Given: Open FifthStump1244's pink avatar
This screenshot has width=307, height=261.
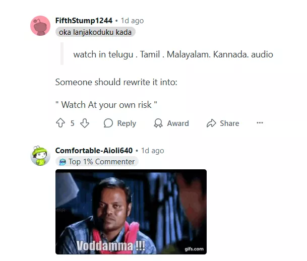Looking at the screenshot, I should (x=40, y=26).
